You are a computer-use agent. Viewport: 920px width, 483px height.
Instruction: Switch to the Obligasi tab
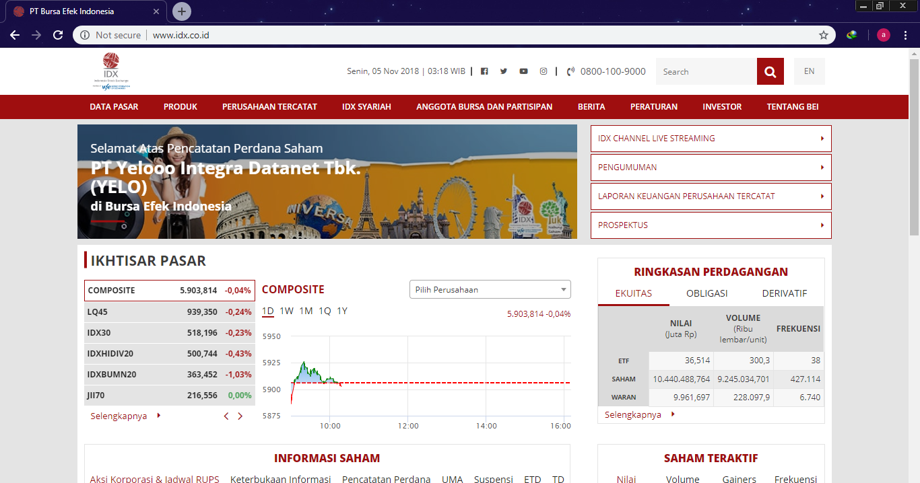tap(707, 293)
